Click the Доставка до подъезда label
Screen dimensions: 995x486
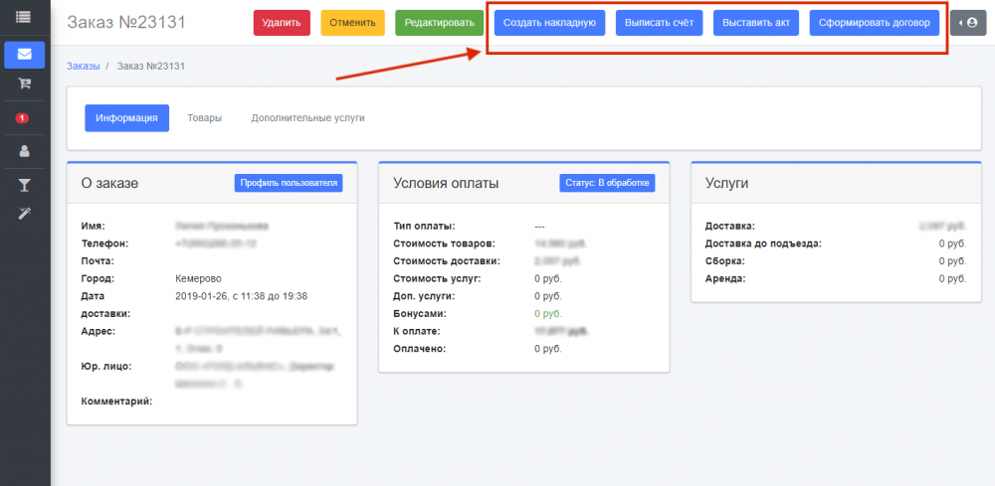tap(763, 243)
